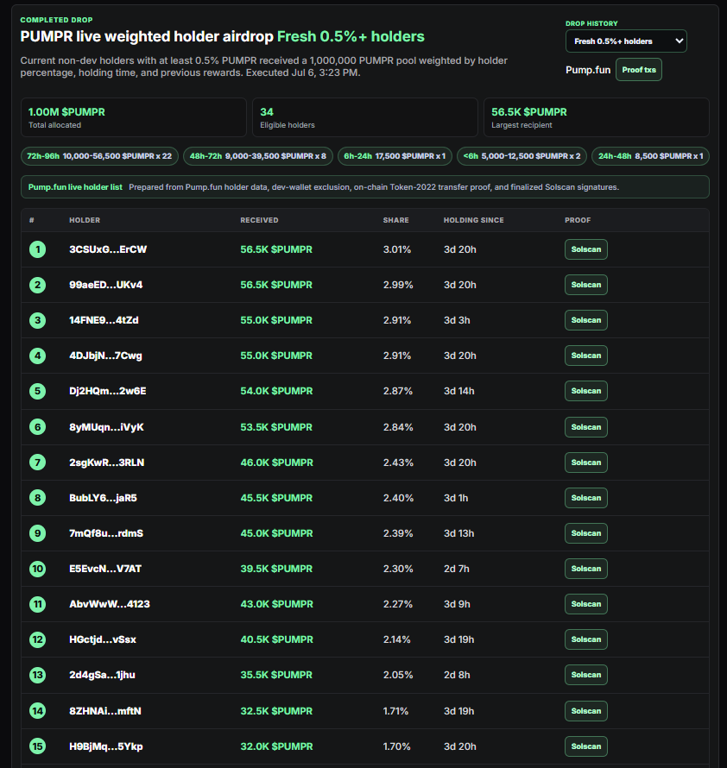Open Solscan proof for Dj2HQm...2w6E
Image resolution: width=727 pixels, height=768 pixels.
tap(585, 391)
